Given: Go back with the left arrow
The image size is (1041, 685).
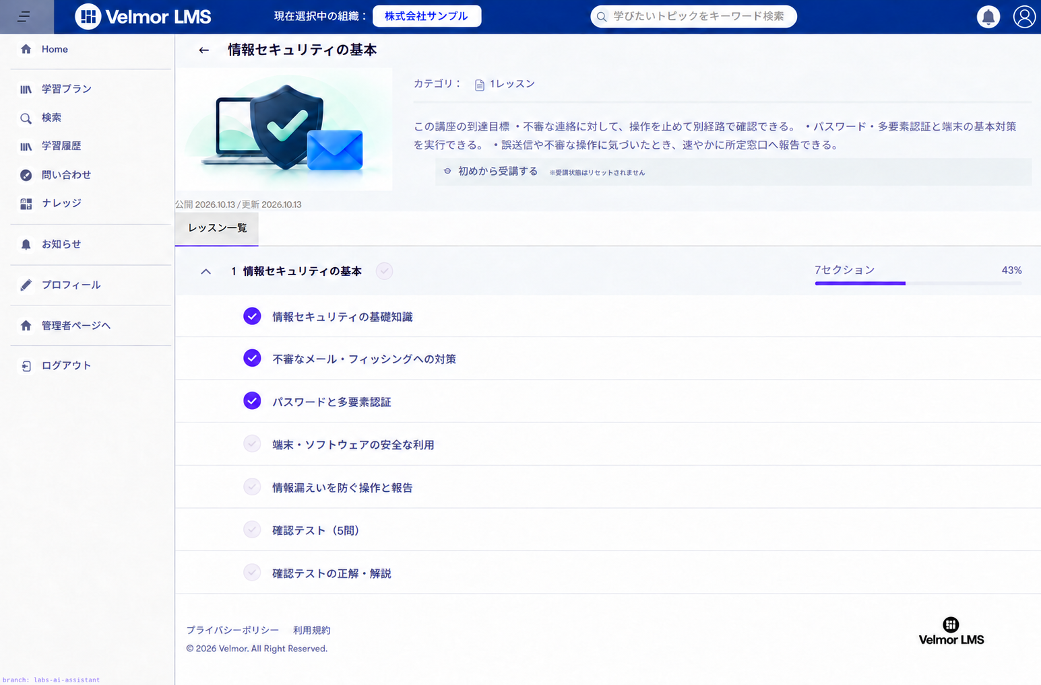Looking at the screenshot, I should [x=203, y=50].
